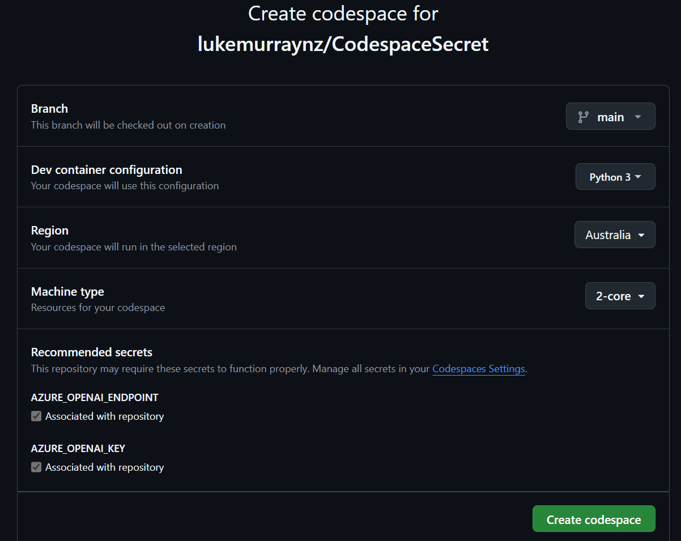
Task: Click 'Your codespace will use this configuration' text
Action: pos(125,186)
